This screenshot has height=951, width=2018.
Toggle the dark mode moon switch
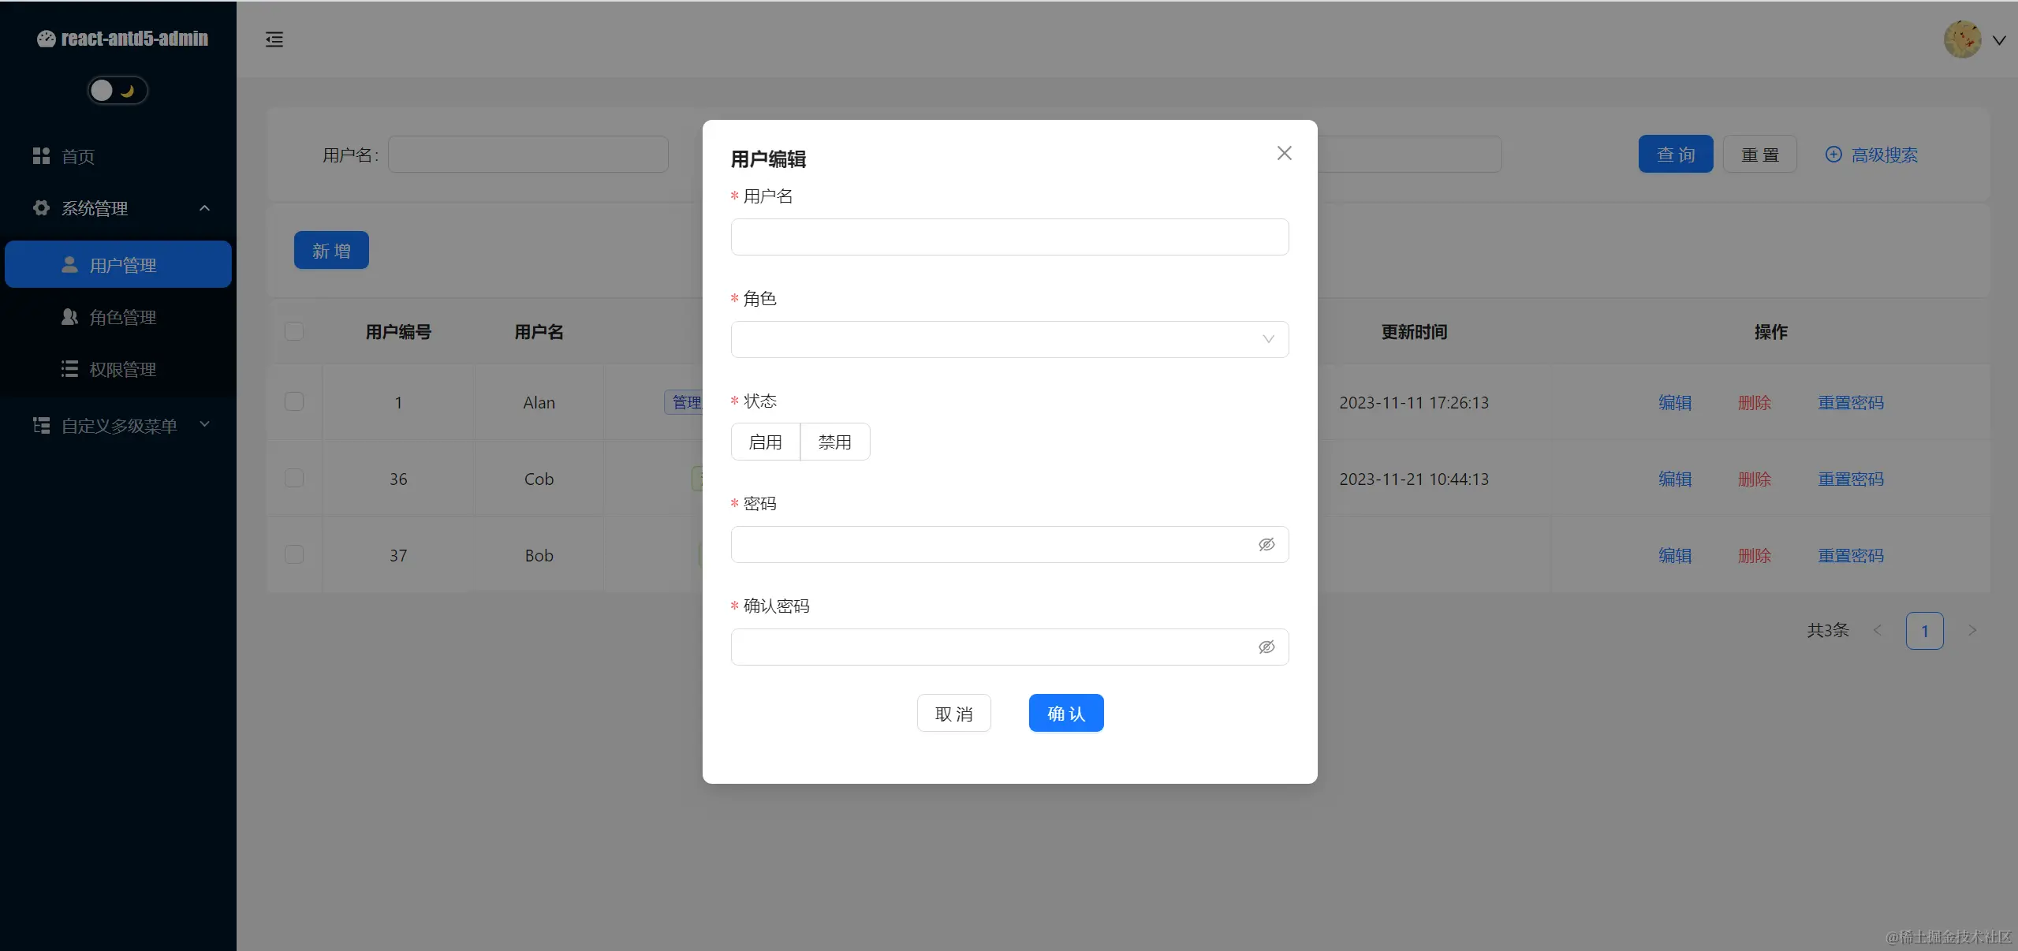point(117,91)
